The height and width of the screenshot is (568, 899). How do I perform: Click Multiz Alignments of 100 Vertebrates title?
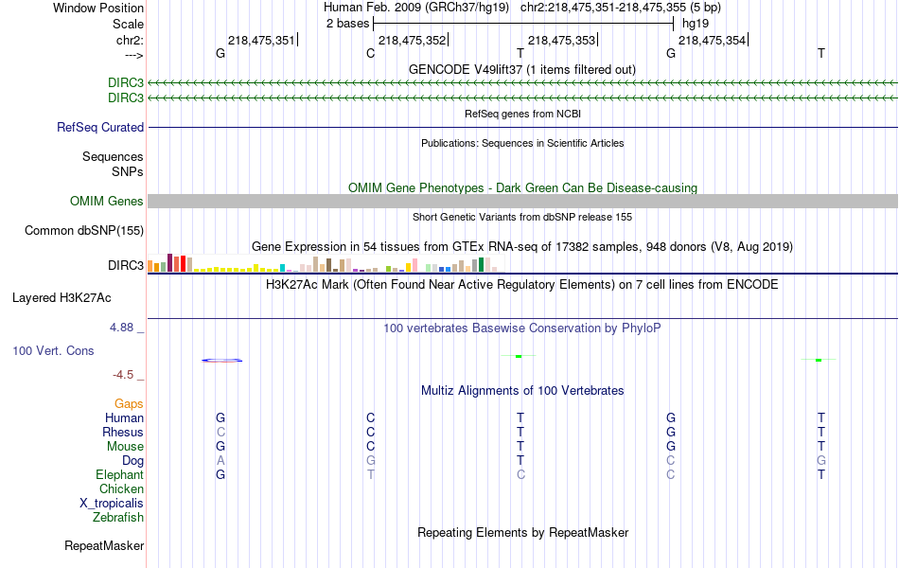click(x=522, y=391)
